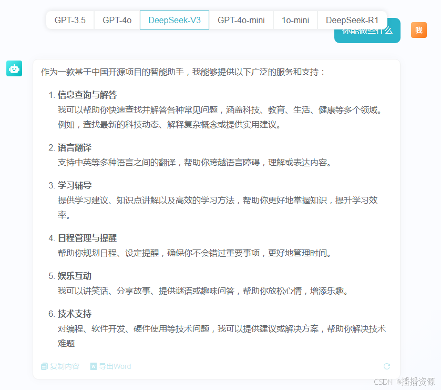Viewport: 441px width, 390px height.
Task: Click the copy content icon
Action: [x=44, y=366]
